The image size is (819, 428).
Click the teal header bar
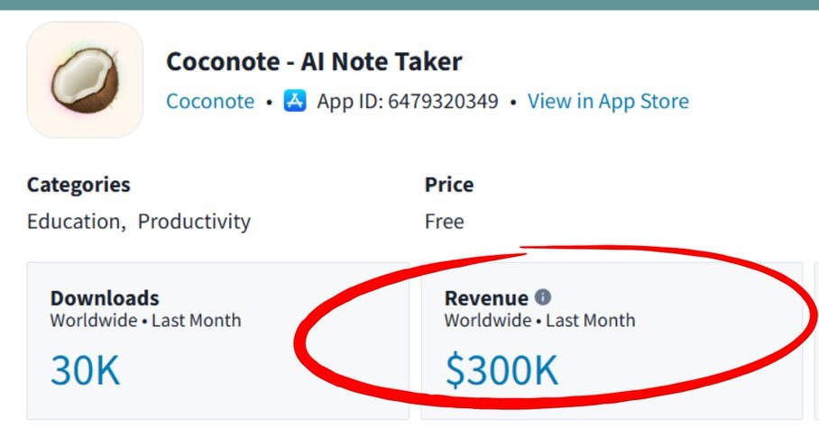tap(409, 5)
